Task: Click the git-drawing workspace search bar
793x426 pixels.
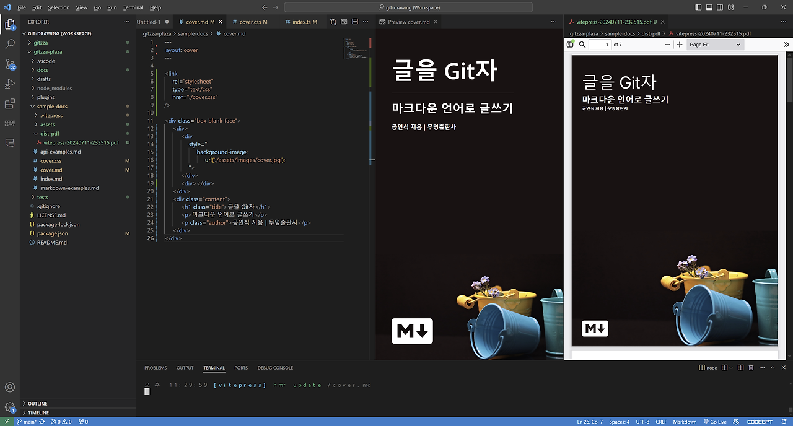Action: click(x=408, y=7)
